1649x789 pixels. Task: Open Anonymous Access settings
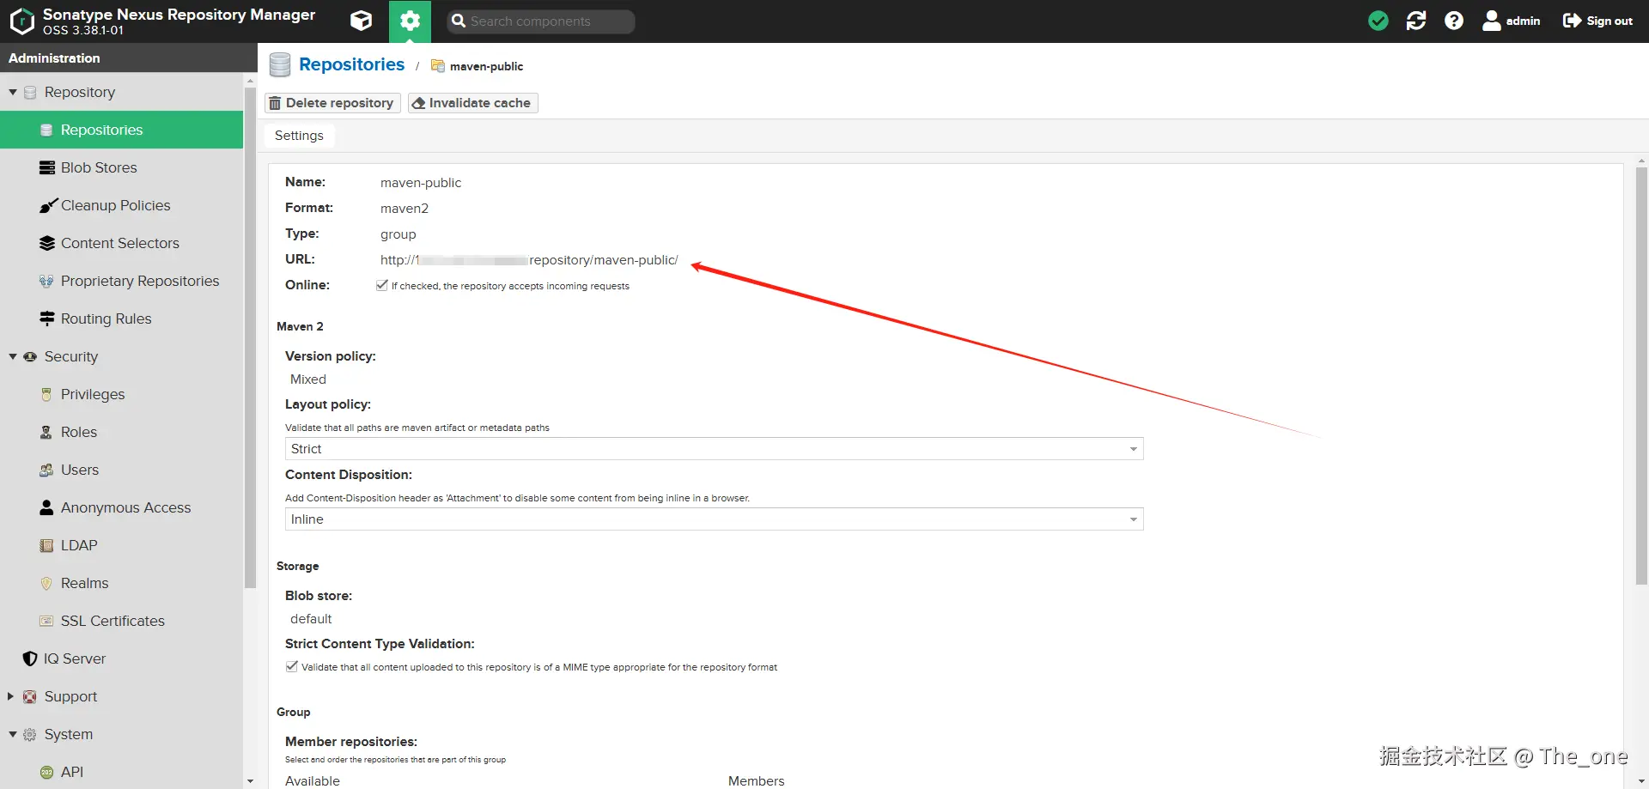[x=121, y=507]
